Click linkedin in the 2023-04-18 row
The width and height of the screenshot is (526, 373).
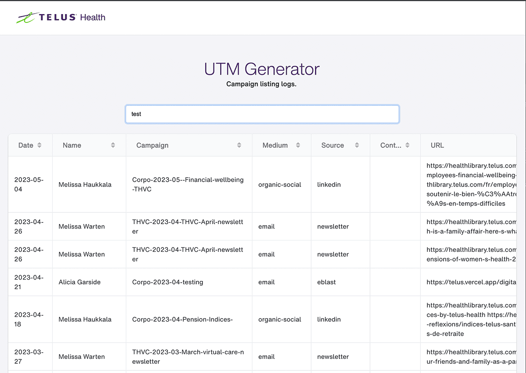[329, 319]
